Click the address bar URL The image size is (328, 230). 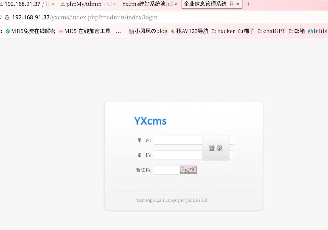(85, 17)
